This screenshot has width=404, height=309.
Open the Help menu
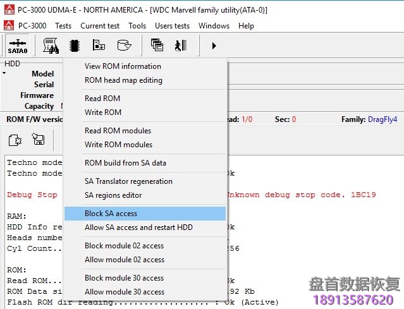[246, 26]
